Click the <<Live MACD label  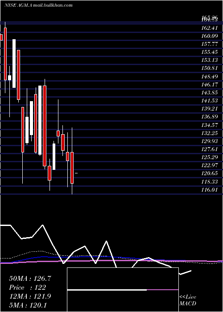pyautogui.click(x=188, y=300)
